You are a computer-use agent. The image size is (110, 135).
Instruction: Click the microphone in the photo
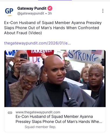pyautogui.click(x=66, y=90)
